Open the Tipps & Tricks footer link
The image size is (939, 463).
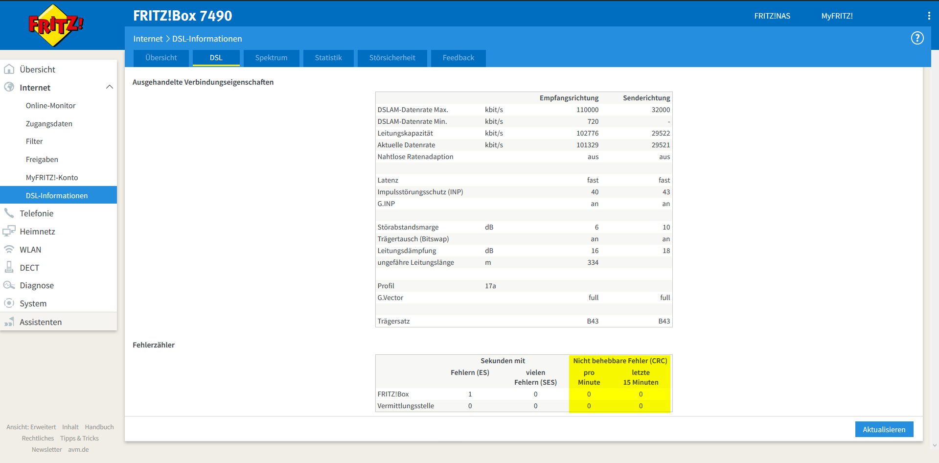[x=79, y=439]
